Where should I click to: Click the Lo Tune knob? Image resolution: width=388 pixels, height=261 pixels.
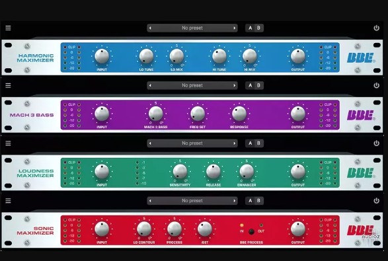click(x=146, y=56)
